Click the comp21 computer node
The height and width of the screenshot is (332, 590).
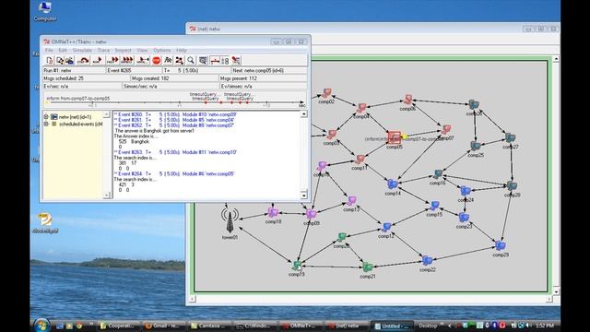[368, 267]
